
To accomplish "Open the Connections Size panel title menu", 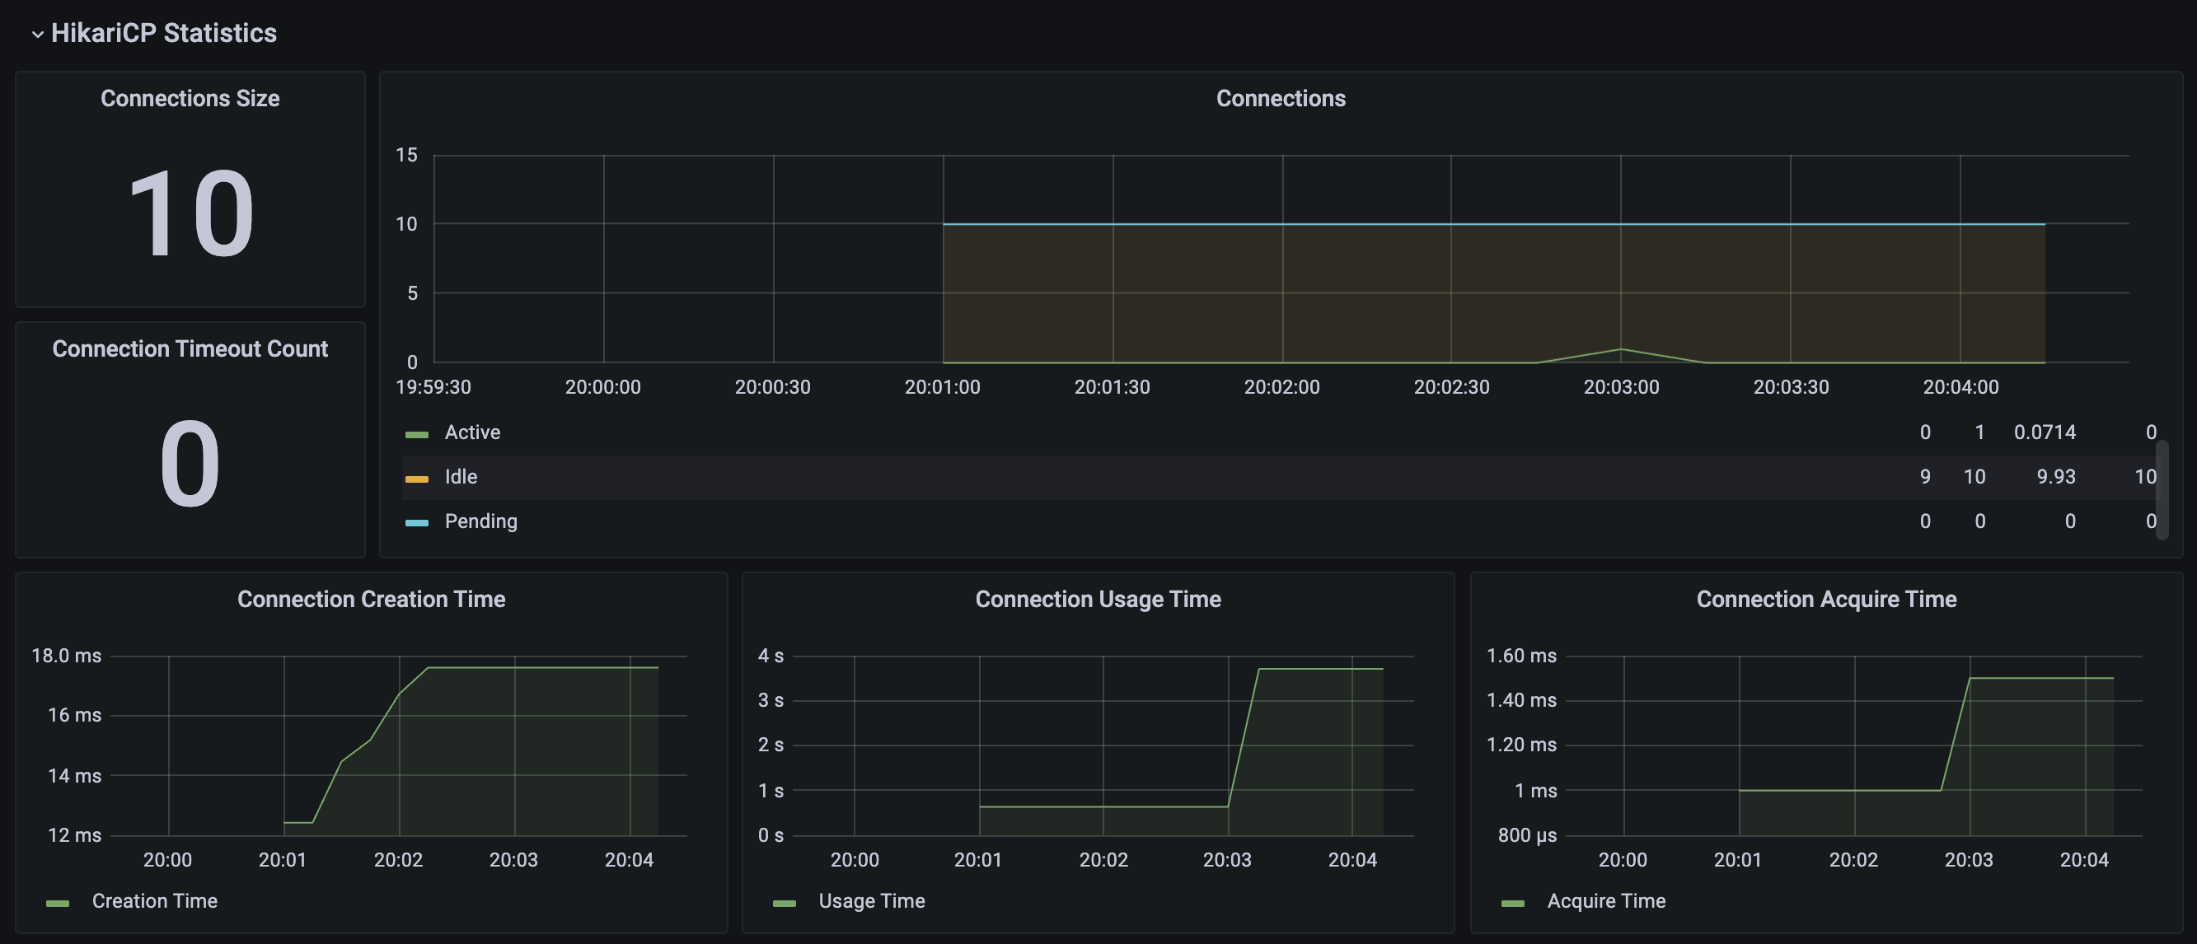I will point(190,98).
